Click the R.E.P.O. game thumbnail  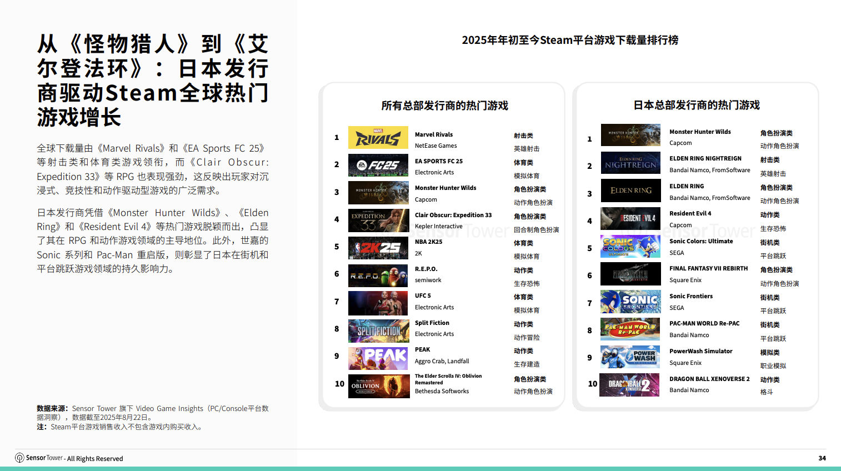click(x=378, y=275)
